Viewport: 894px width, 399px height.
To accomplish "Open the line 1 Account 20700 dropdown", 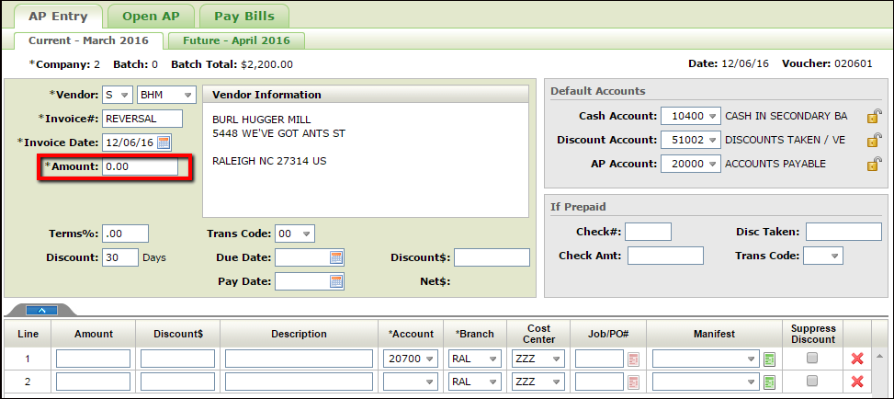I will point(410,359).
